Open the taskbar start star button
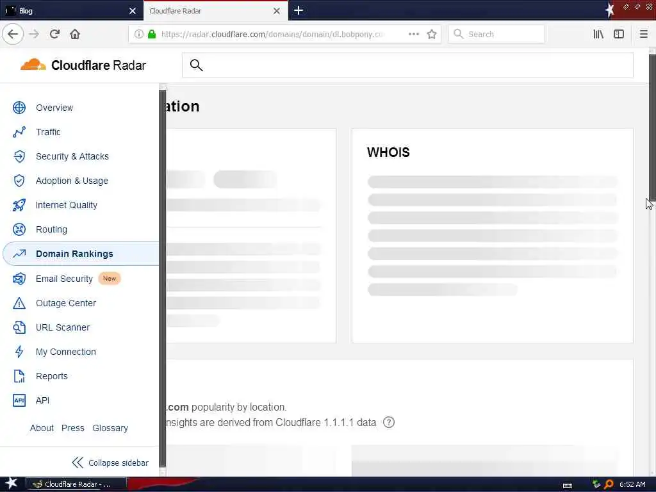 12,484
